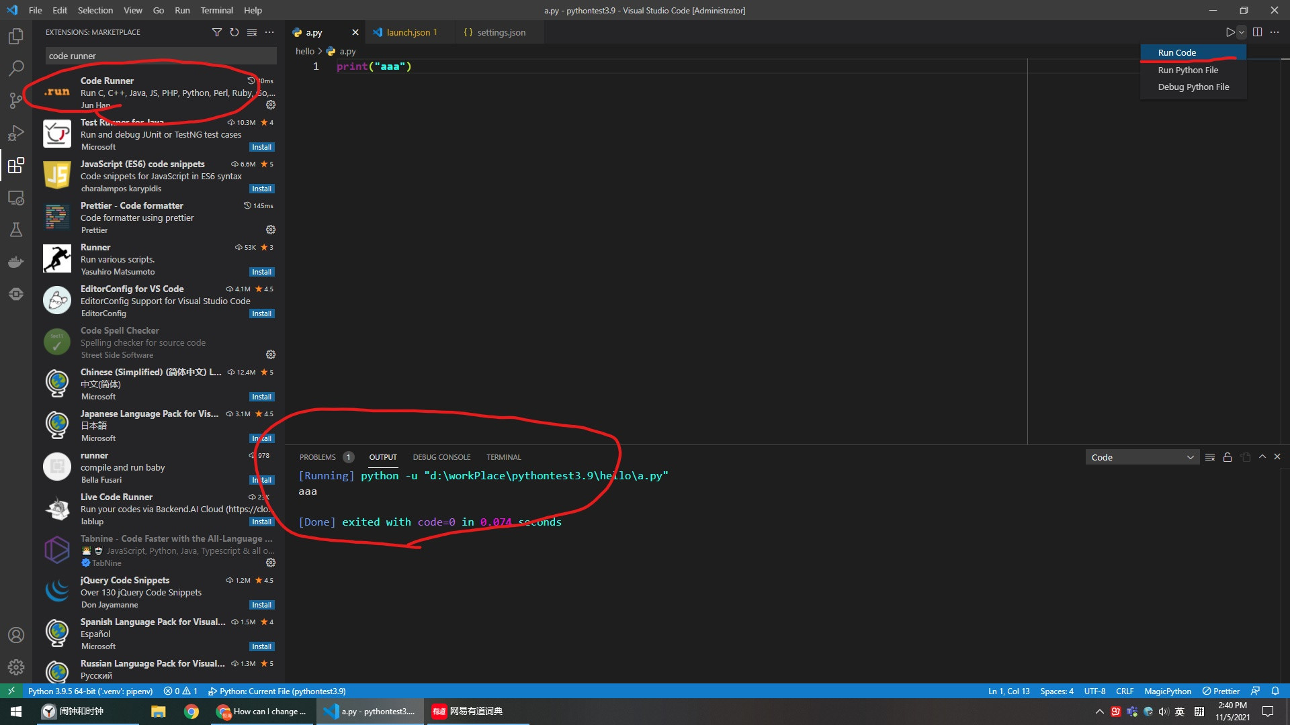Open the Extensions view icon

coord(16,165)
